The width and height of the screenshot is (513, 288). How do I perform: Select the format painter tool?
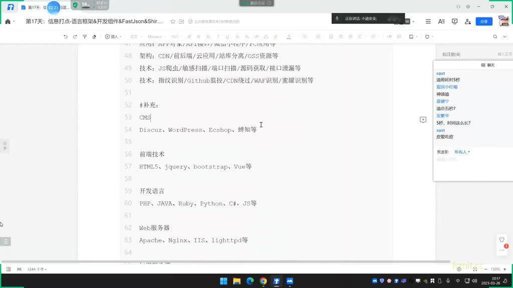point(85,36)
